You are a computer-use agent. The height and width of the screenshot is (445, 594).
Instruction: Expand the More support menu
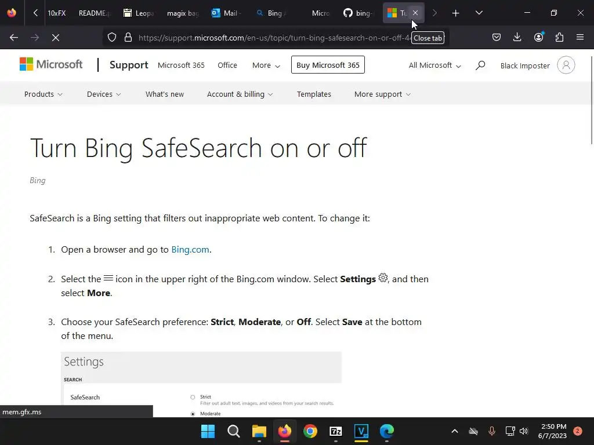382,94
